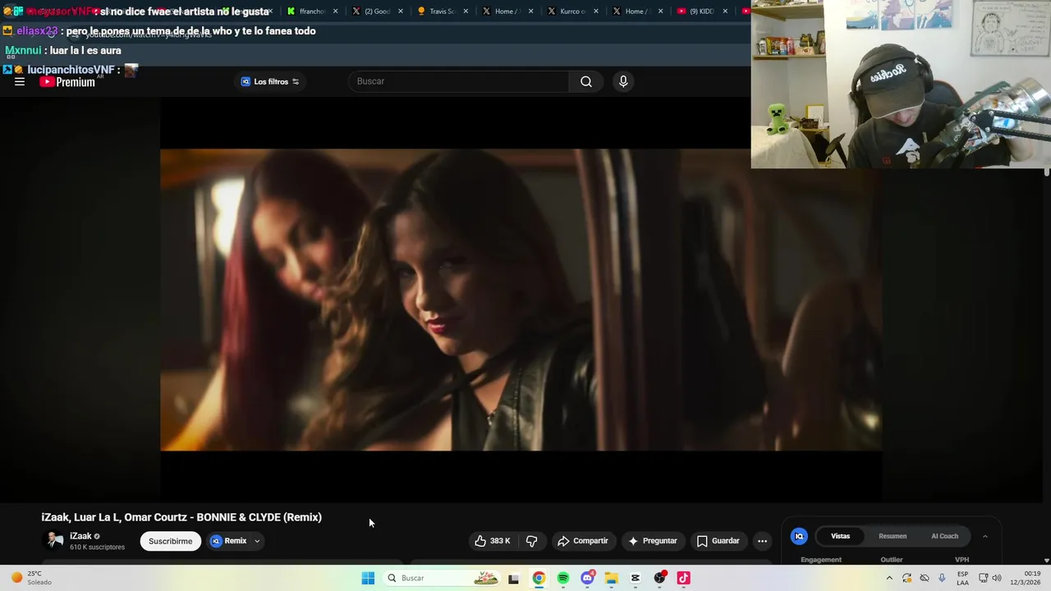1051x591 pixels.
Task: Click the VPH metric label
Action: point(962,560)
